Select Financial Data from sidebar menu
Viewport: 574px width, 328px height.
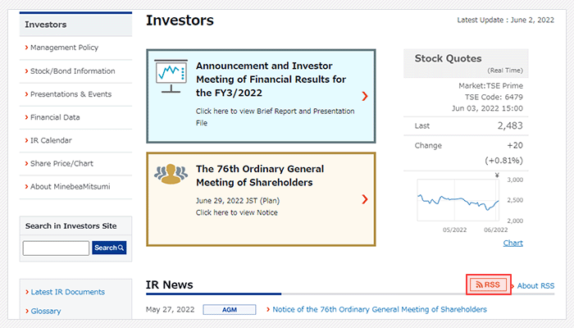55,117
